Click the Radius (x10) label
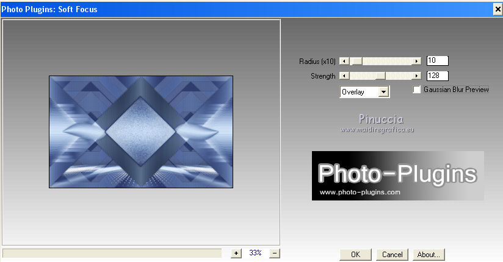The width and height of the screenshot is (503, 262). (317, 62)
